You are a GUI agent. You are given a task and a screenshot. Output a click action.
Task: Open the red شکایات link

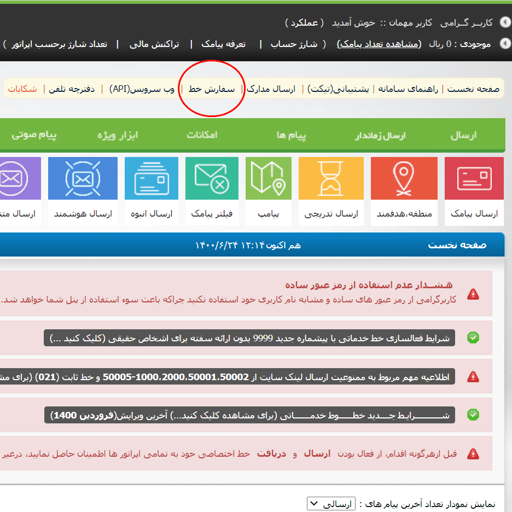[x=22, y=89]
